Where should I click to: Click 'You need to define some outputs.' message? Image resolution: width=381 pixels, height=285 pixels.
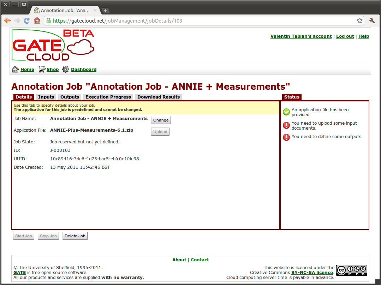point(327,137)
